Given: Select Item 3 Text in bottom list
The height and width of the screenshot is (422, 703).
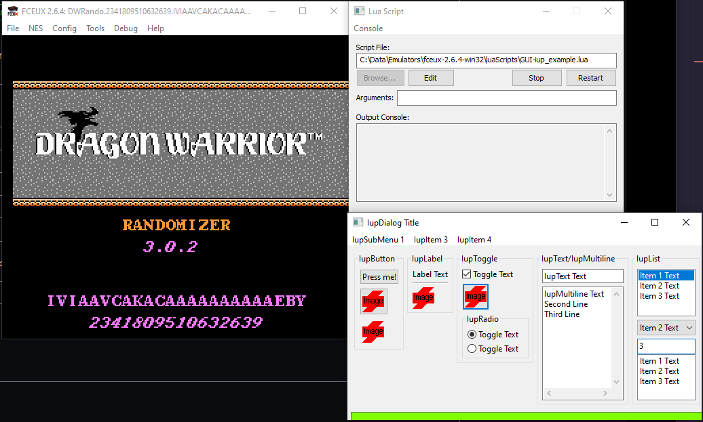Looking at the screenshot, I should (x=666, y=381).
